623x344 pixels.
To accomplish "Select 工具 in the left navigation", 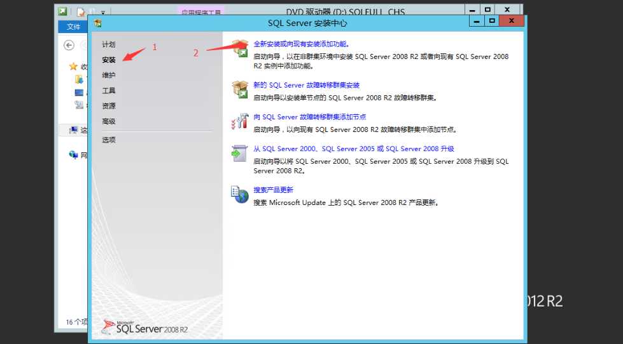I will point(108,91).
